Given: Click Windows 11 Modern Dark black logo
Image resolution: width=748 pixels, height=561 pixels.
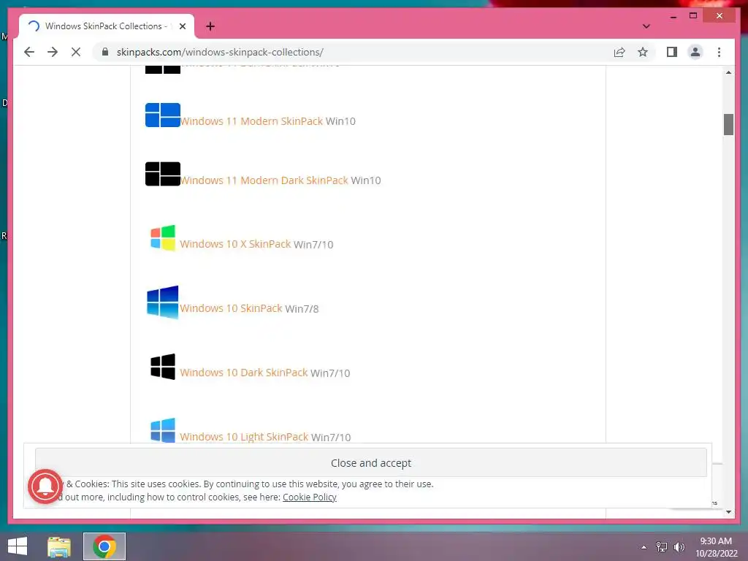Looking at the screenshot, I should pos(163,174).
